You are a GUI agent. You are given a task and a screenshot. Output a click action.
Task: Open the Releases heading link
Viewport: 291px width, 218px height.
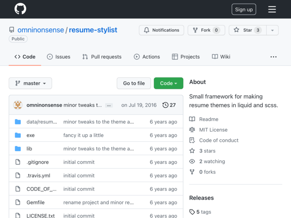201,198
